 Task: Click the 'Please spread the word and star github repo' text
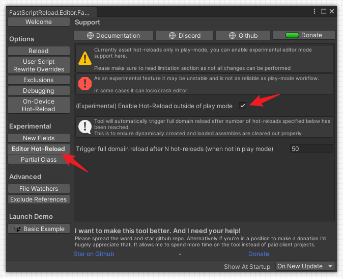click(200, 241)
